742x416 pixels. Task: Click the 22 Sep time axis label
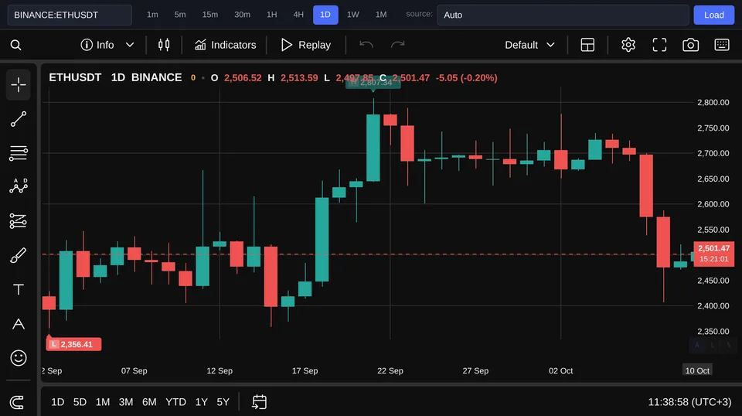click(390, 370)
